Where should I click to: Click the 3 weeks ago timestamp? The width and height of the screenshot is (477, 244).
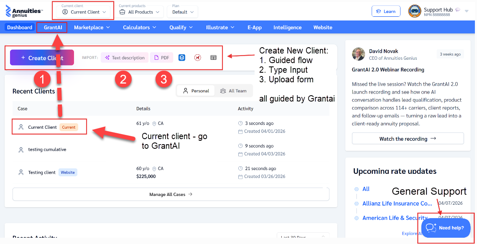click(x=450, y=54)
